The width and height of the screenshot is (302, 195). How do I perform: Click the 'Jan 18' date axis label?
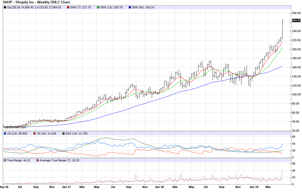tap(159, 187)
